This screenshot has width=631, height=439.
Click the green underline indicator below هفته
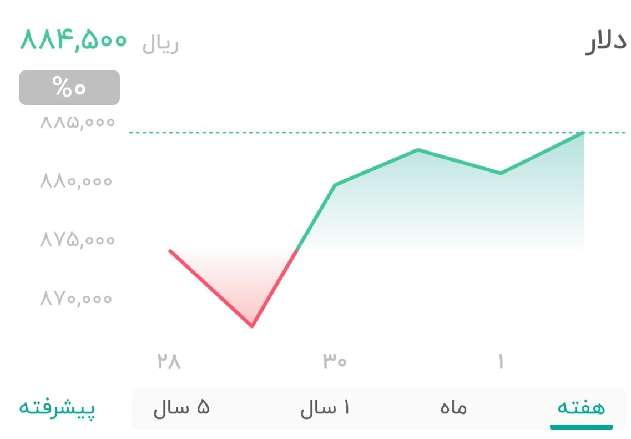click(581, 427)
